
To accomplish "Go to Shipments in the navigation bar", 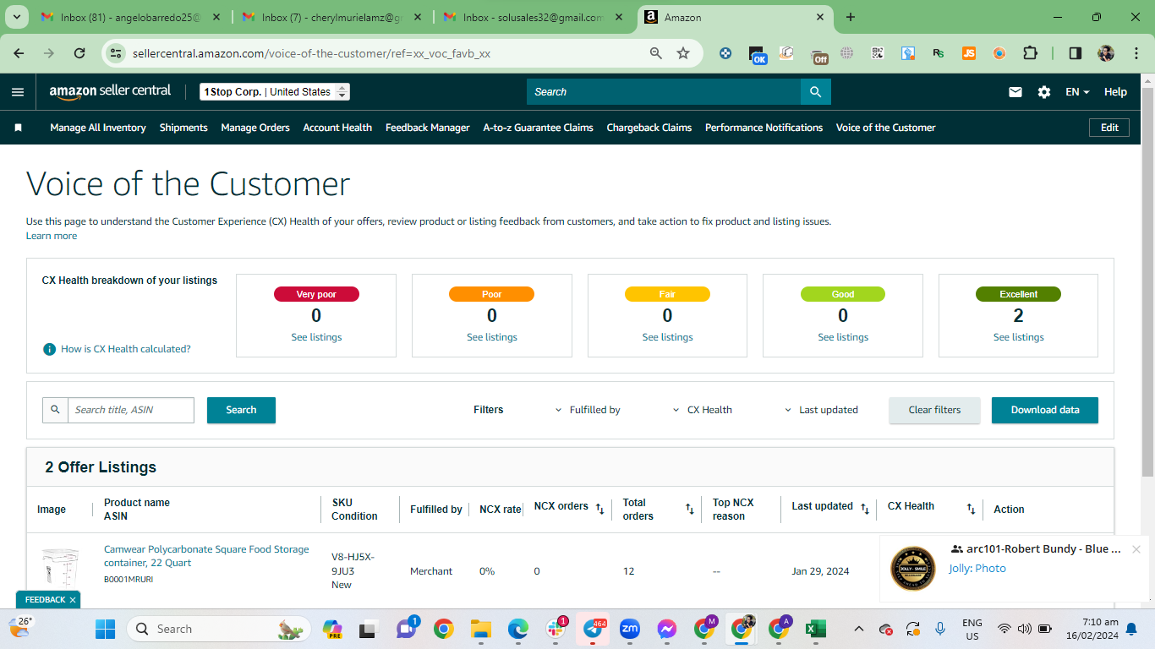I will click(x=183, y=128).
